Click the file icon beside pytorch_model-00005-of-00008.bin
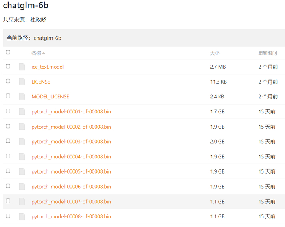This screenshot has width=285, height=227. [22, 171]
